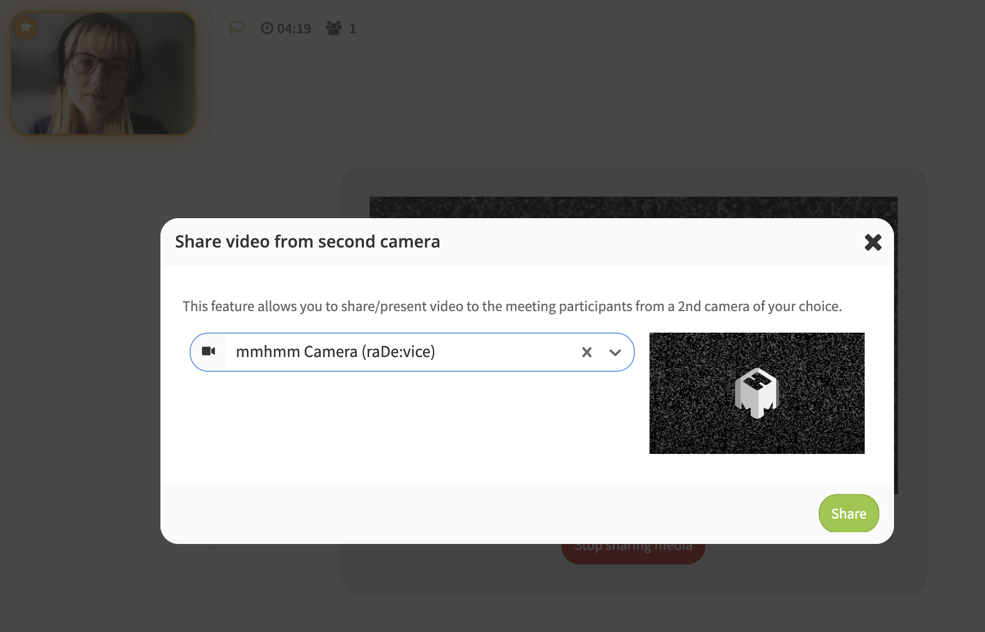Click the star badge on the webcam tile
The height and width of the screenshot is (632, 985).
26,27
